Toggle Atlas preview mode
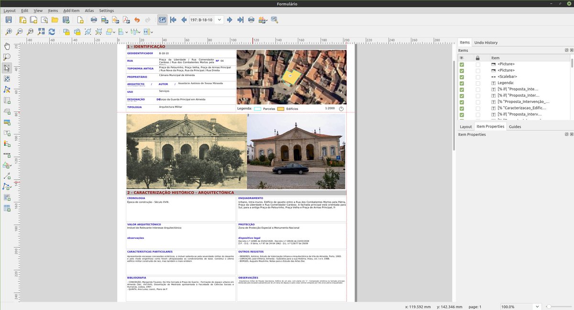574x310 pixels. point(163,20)
